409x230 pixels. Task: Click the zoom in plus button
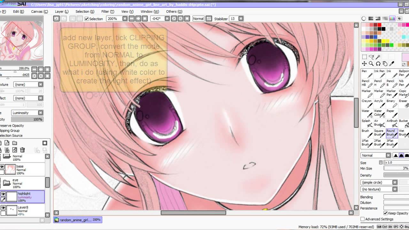point(138,19)
